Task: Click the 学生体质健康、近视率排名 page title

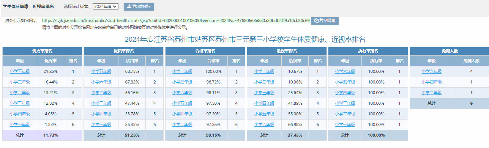Action: coord(28,6)
